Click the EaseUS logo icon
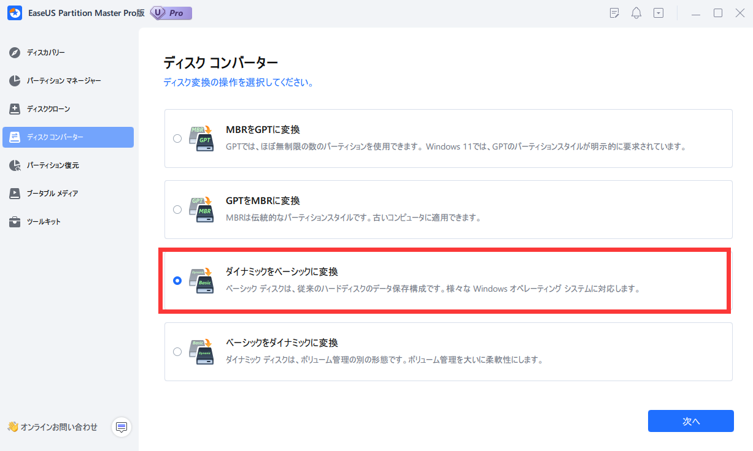The width and height of the screenshot is (753, 451). 14,12
